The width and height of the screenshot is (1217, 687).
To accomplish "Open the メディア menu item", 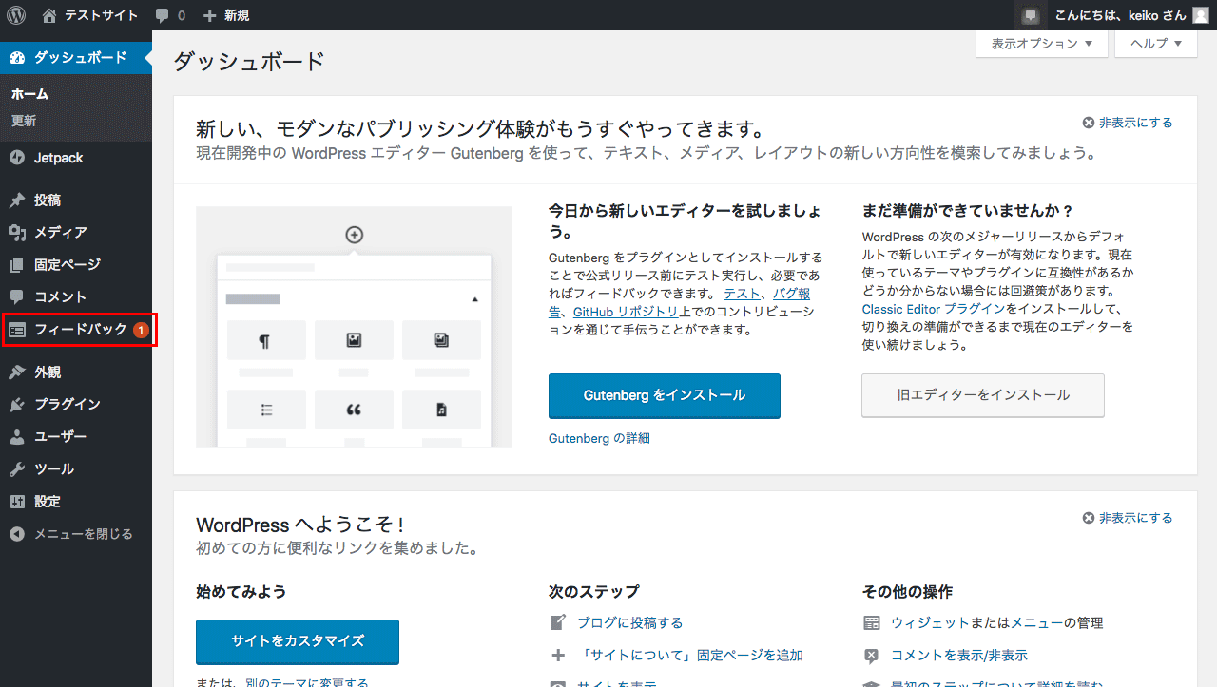I will coord(76,233).
